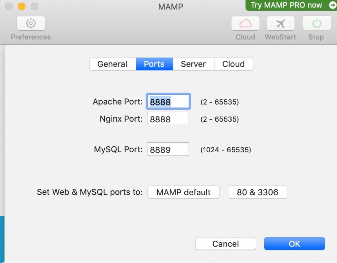The height and width of the screenshot is (263, 337).
Task: Go to the Cloud preferences tab
Action: point(233,64)
